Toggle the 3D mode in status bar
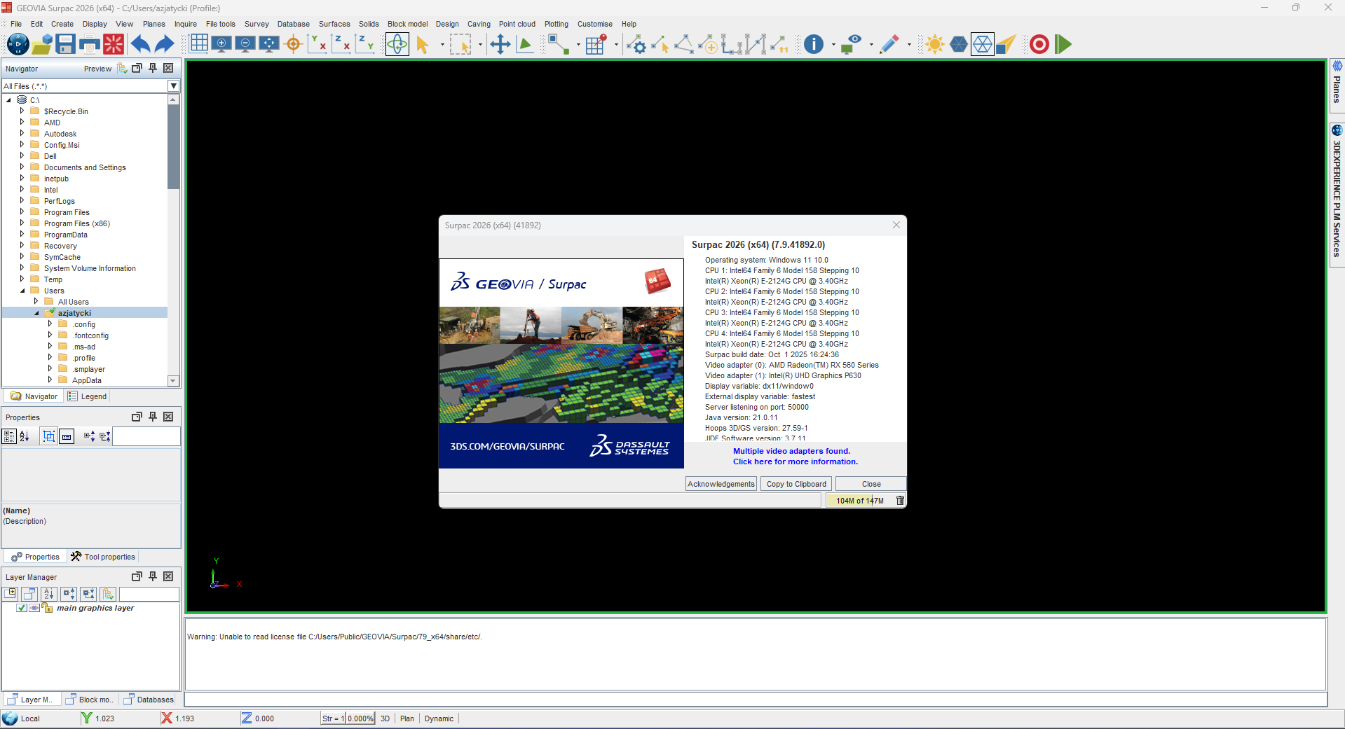 (x=385, y=718)
